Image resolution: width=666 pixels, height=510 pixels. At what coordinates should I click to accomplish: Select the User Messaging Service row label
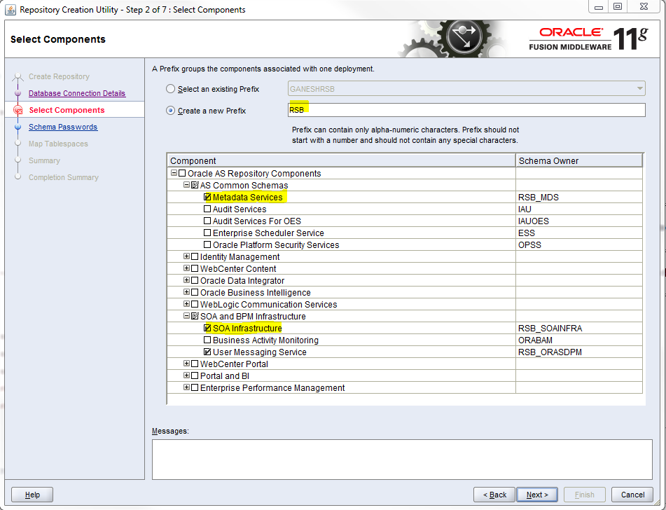[x=260, y=352]
